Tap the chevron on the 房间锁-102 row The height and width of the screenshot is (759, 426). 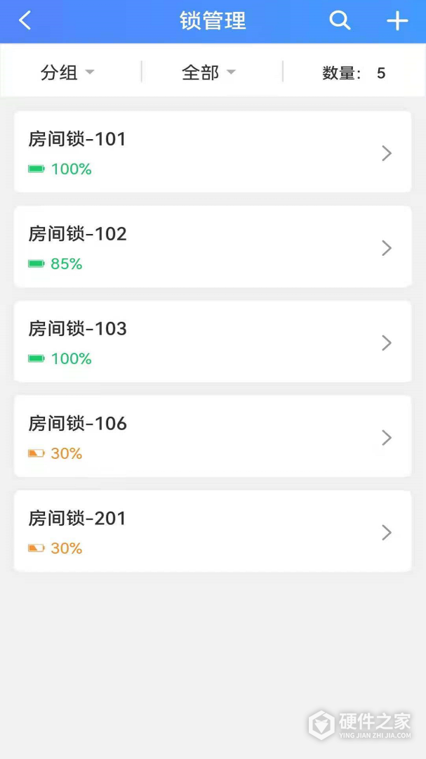click(x=387, y=247)
